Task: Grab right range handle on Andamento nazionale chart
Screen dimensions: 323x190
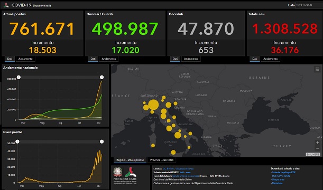Action: tap(101, 77)
